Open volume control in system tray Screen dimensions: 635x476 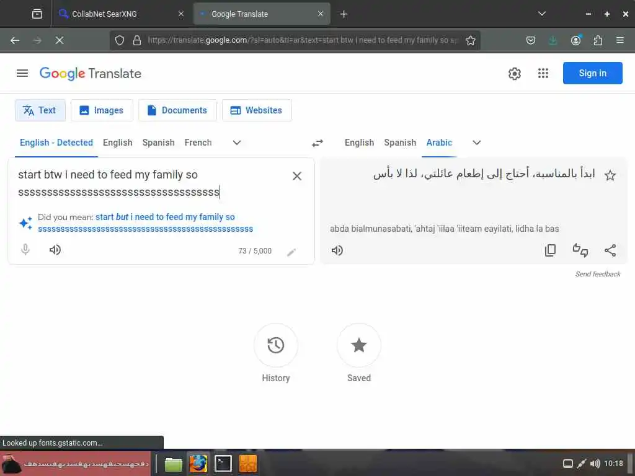coord(595,464)
